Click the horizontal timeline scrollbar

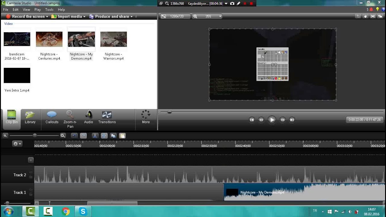tap(112, 203)
